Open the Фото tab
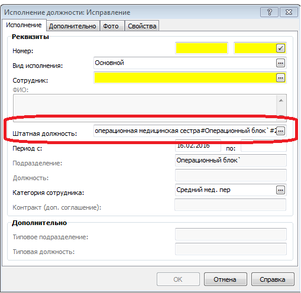The width and height of the screenshot is (301, 293). coord(111,26)
